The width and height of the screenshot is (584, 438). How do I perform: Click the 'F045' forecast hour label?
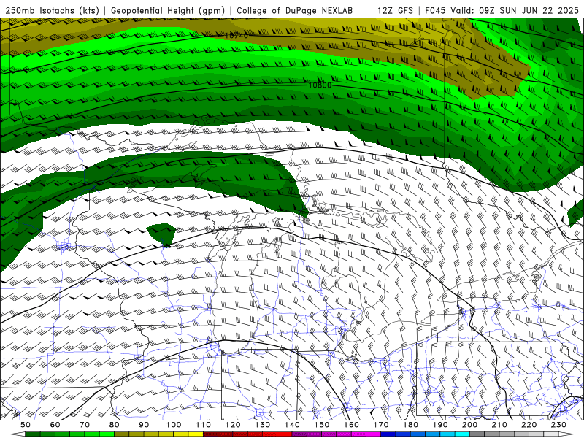click(x=435, y=11)
